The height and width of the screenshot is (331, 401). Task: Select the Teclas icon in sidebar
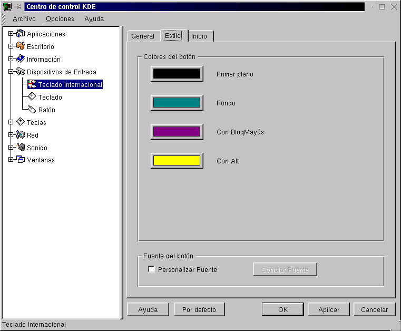pos(21,122)
